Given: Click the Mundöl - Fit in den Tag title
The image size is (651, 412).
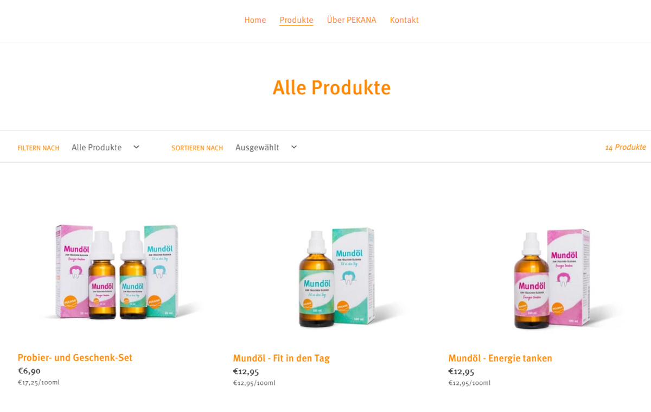Looking at the screenshot, I should tap(281, 358).
